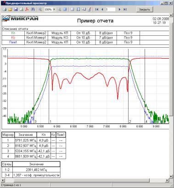Screen dimensions: 174x188
Task: Open page settings icon
Action: tap(84, 10)
